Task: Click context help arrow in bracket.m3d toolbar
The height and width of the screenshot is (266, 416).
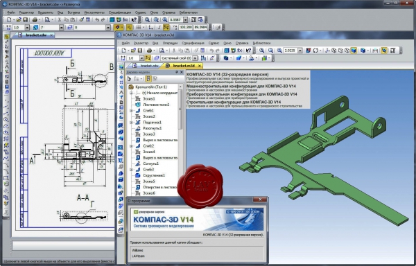Action: tap(248, 51)
